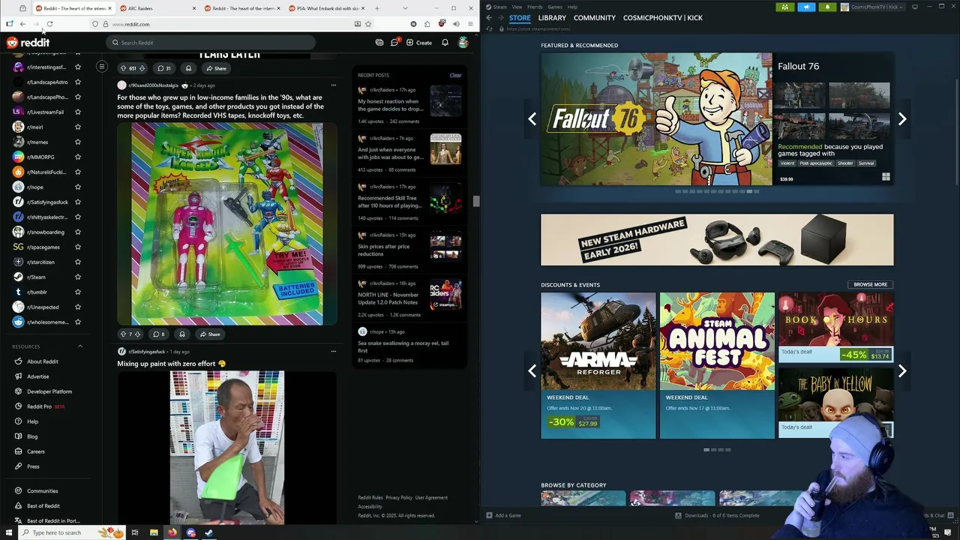Switch to 'PSA: What Embark did' tab

point(326,8)
